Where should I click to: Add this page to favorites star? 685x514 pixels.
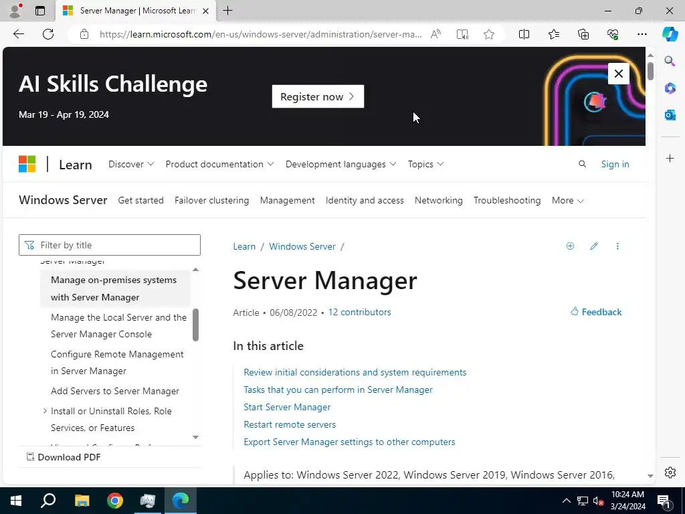(x=489, y=34)
